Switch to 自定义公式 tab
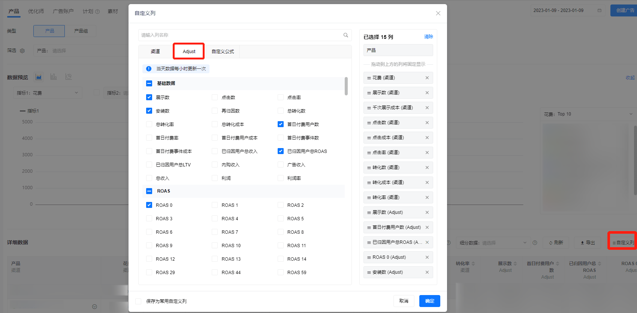The height and width of the screenshot is (313, 637). (x=223, y=52)
